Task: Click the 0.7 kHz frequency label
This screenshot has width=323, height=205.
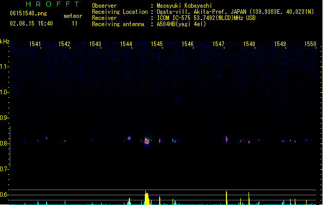Action: (x=4, y=169)
